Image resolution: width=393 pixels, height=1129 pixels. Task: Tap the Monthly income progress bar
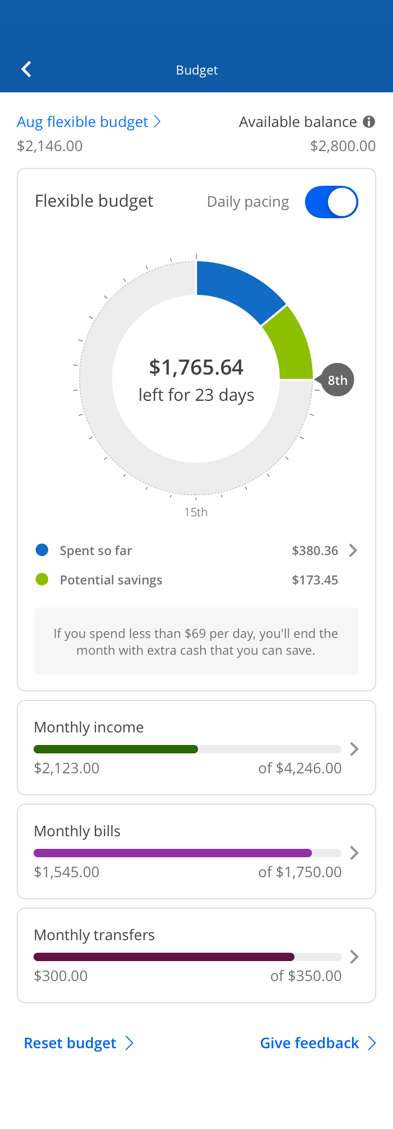(x=187, y=749)
